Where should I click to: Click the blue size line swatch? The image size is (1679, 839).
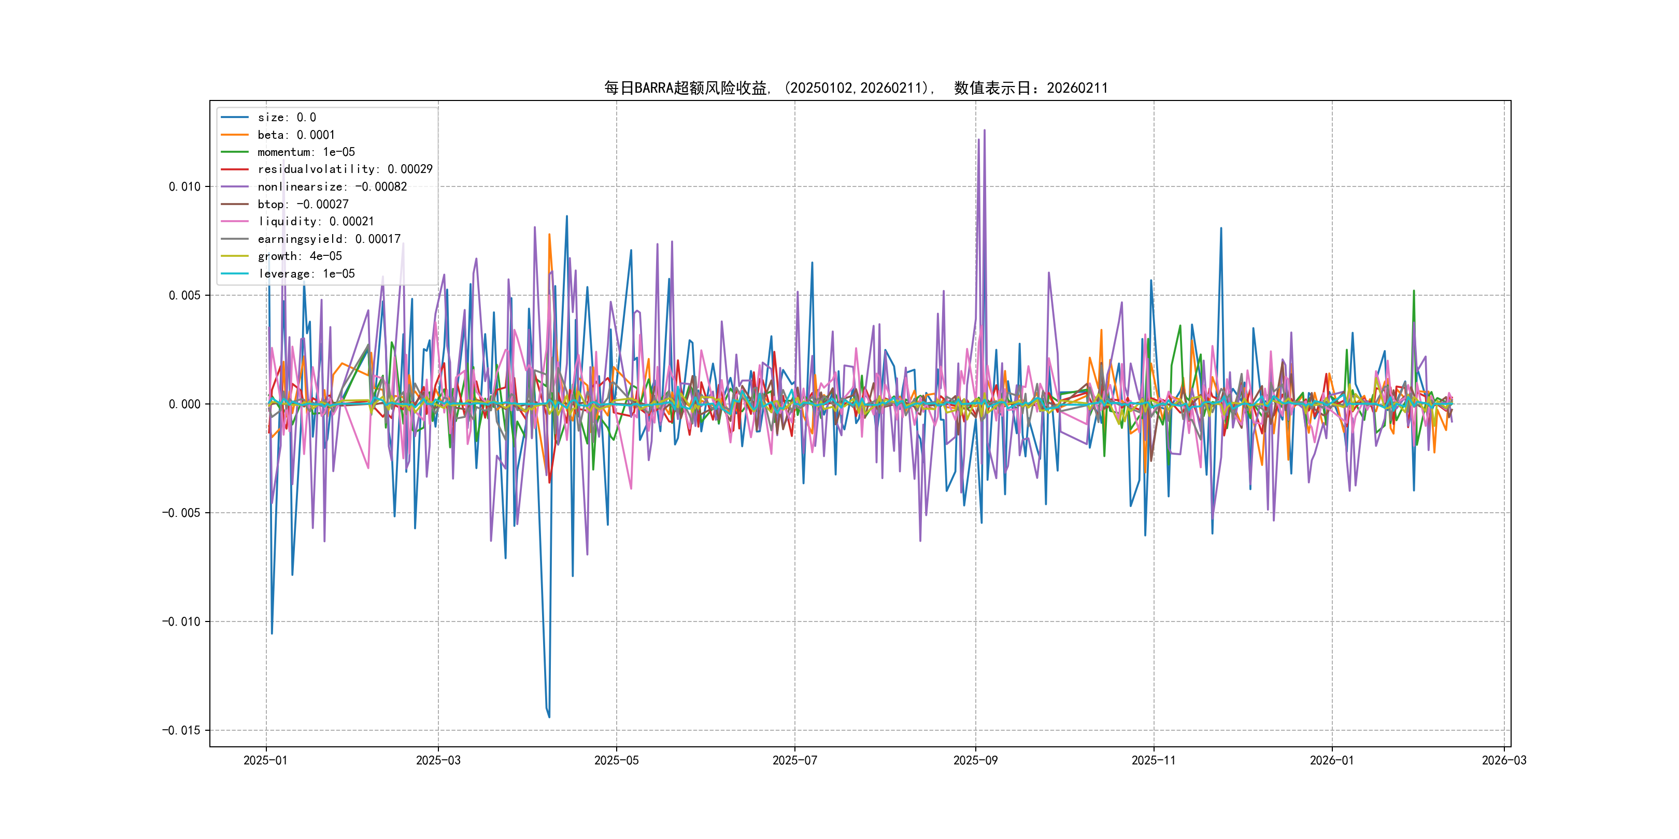click(x=235, y=117)
